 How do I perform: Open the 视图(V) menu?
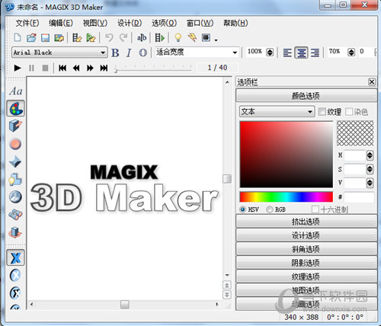95,24
